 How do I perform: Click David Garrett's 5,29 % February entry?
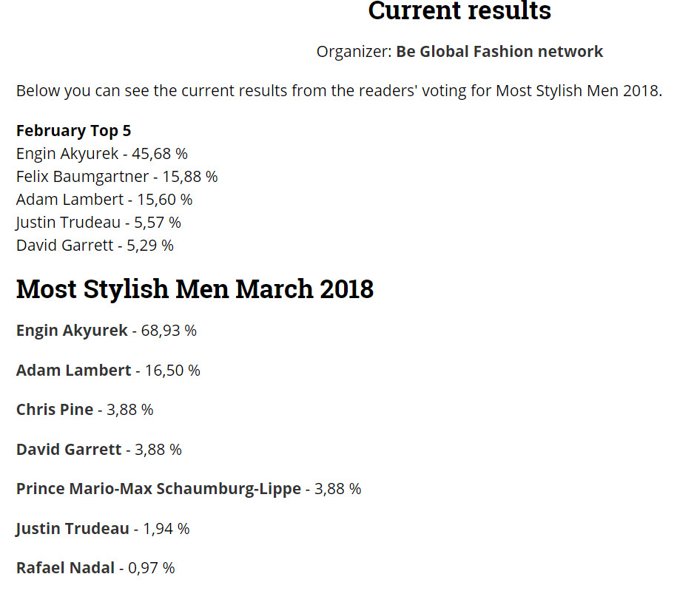point(95,246)
